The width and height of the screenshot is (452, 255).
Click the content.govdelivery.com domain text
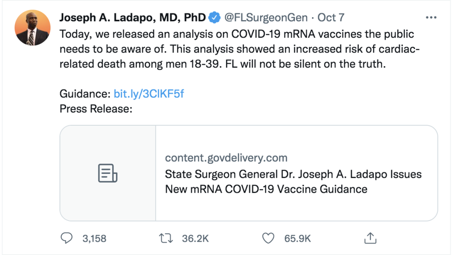tap(226, 158)
